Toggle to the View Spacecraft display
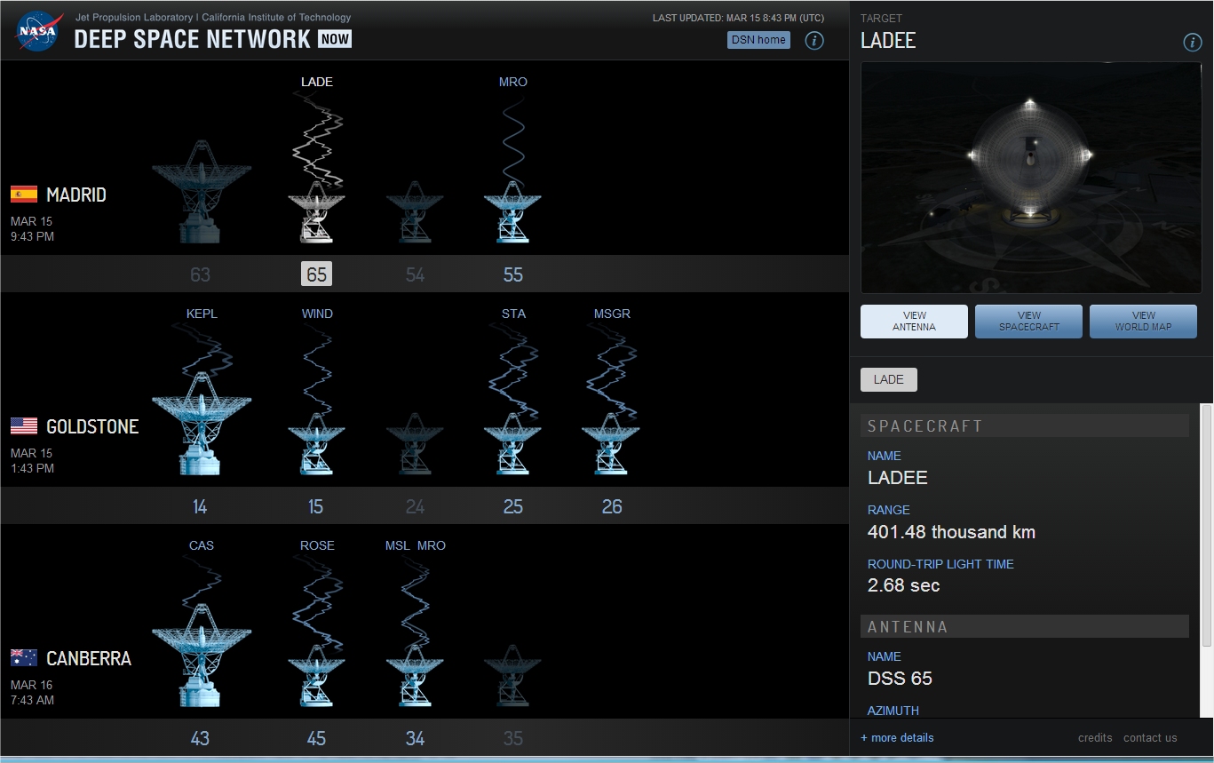The height and width of the screenshot is (763, 1214). (1028, 322)
